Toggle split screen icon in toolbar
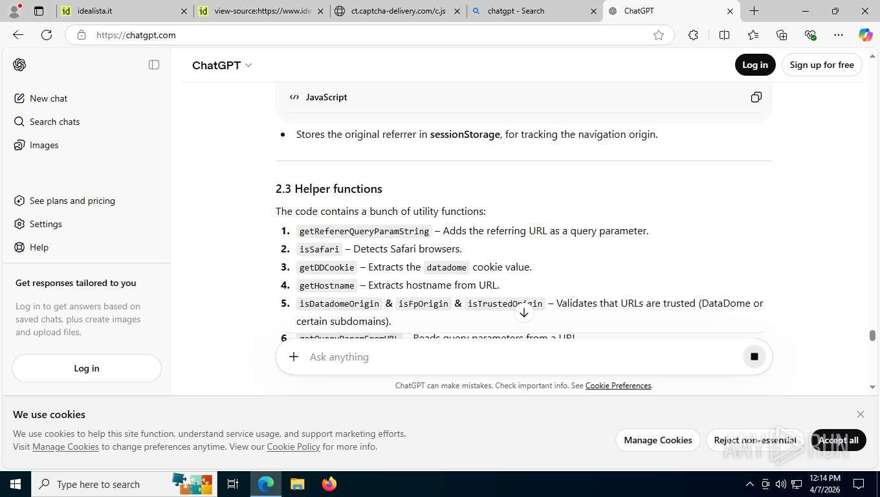880x497 pixels. [x=724, y=35]
